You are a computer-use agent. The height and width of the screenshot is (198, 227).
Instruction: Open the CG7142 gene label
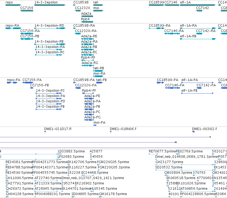(202, 8)
